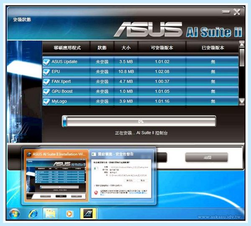Click the EPU application name
This screenshot has width=251, height=226.
tap(56, 71)
